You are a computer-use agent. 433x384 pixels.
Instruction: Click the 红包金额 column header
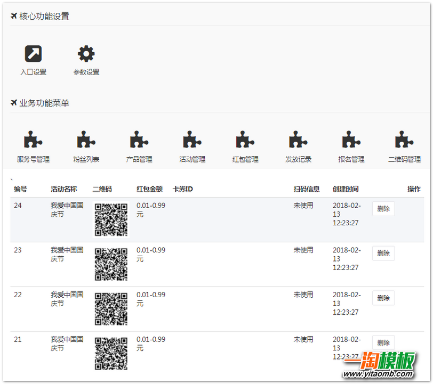149,189
